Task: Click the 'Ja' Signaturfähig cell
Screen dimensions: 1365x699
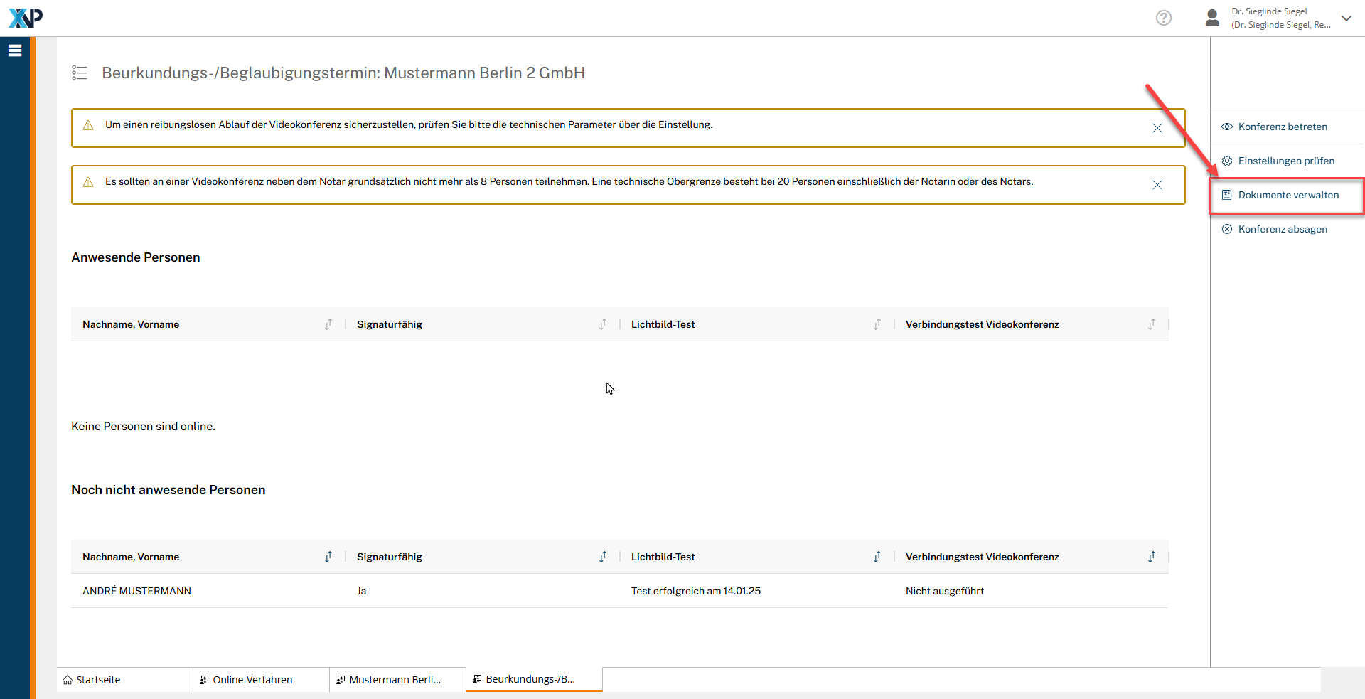Action: click(361, 591)
